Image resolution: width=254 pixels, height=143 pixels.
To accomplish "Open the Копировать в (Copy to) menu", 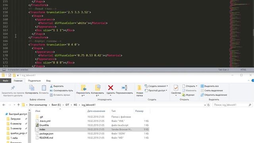I will pos(97,91).
